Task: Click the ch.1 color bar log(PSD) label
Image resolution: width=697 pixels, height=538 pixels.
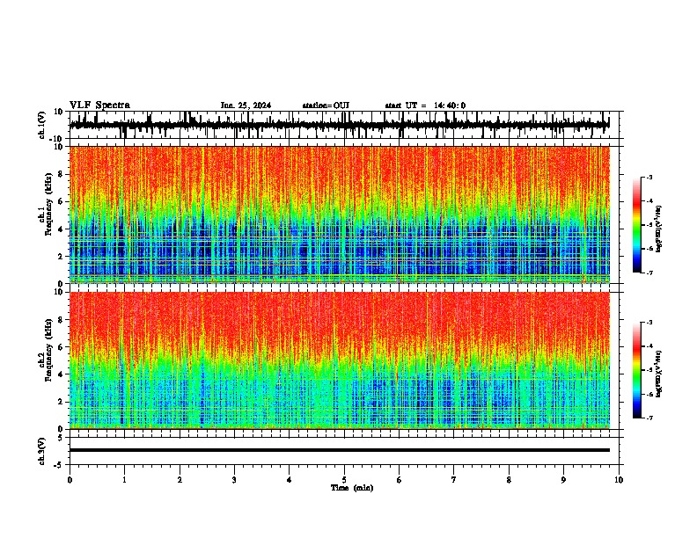Action: pos(658,229)
